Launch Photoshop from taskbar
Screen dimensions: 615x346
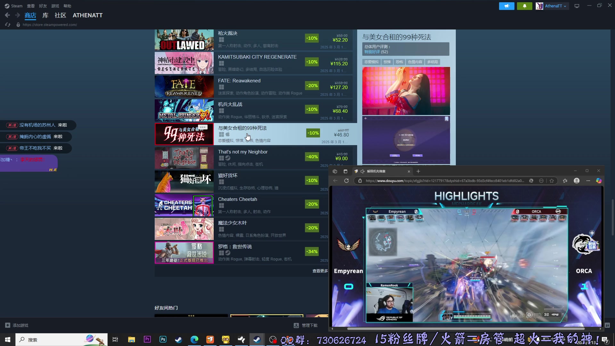tap(163, 339)
